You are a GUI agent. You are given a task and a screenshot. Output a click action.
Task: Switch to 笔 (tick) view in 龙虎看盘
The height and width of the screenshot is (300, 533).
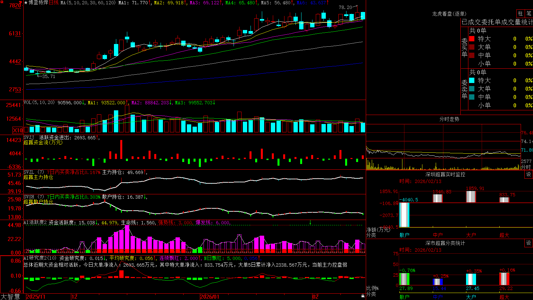point(529,14)
